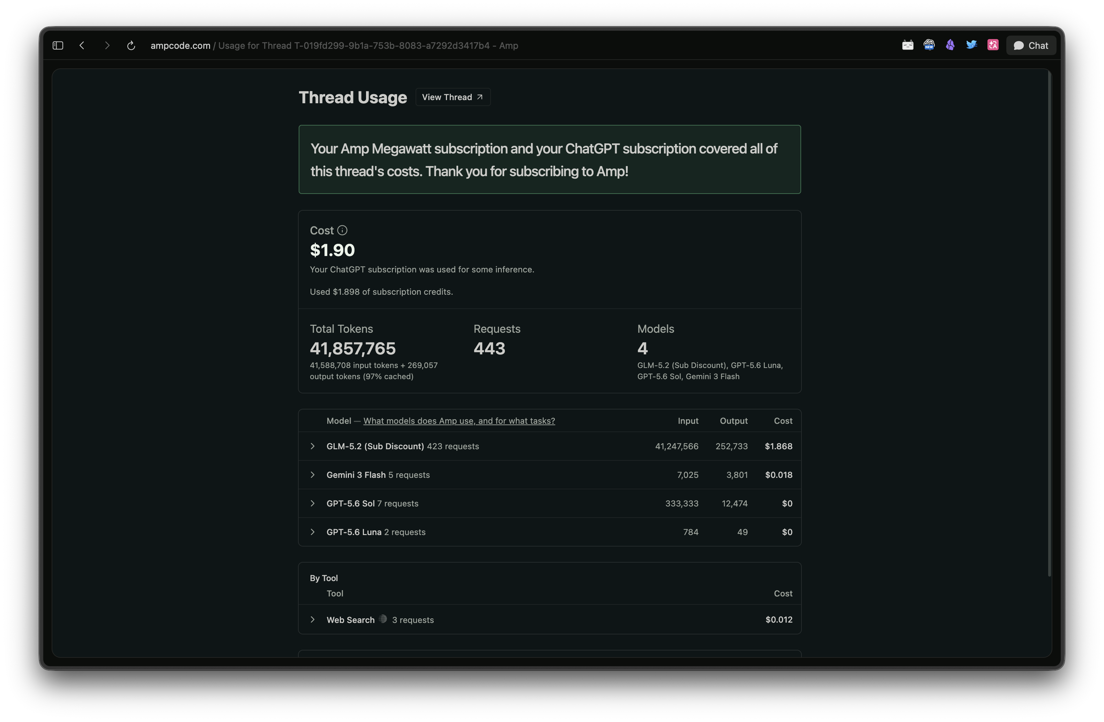The height and width of the screenshot is (722, 1104).
Task: Open the View Thread link button
Action: (x=453, y=97)
